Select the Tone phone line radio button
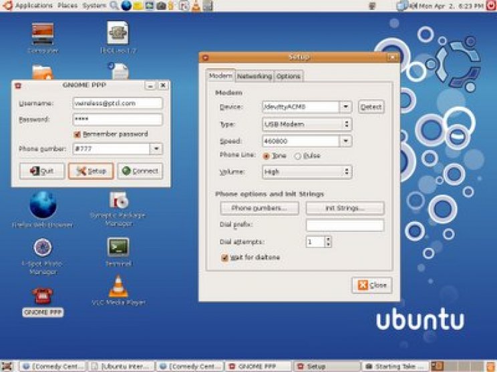The image size is (497, 372). point(266,156)
